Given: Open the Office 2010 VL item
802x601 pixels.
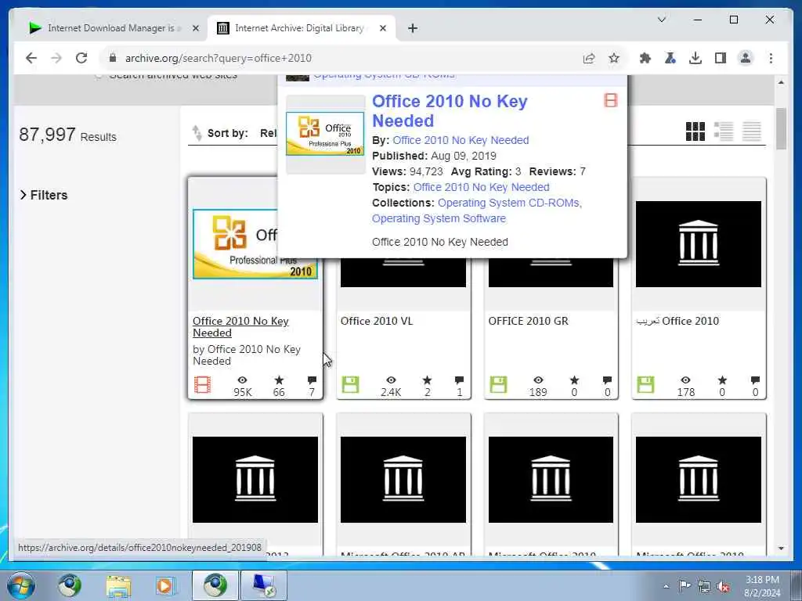Looking at the screenshot, I should [376, 321].
